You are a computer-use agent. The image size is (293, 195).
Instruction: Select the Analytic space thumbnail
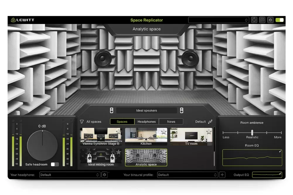pyautogui.click(x=146, y=157)
